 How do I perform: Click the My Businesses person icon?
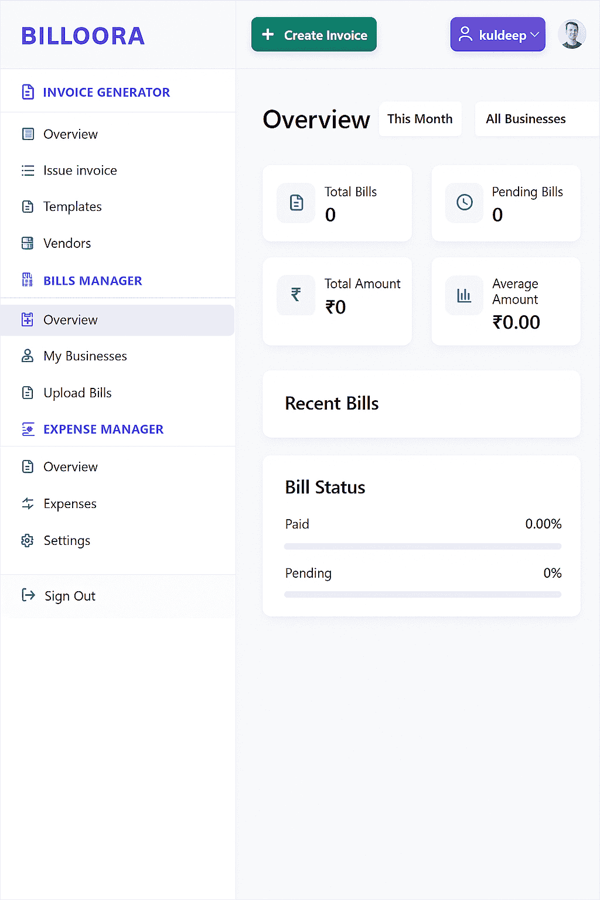28,356
